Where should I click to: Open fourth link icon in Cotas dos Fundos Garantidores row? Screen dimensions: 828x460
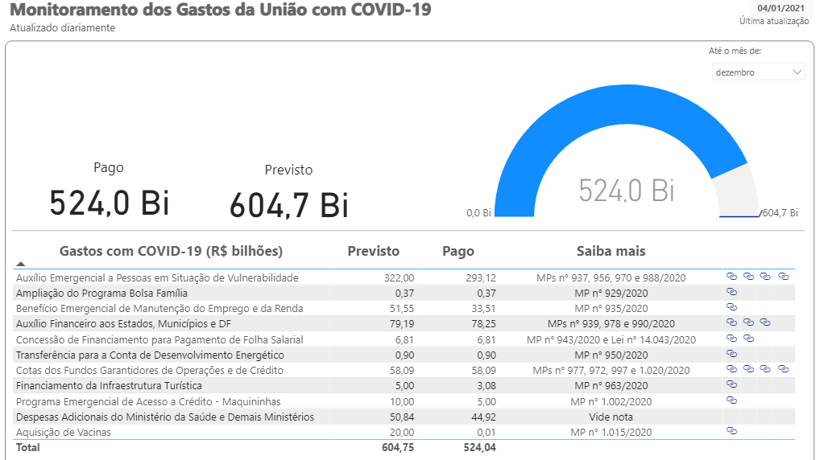[x=783, y=369]
